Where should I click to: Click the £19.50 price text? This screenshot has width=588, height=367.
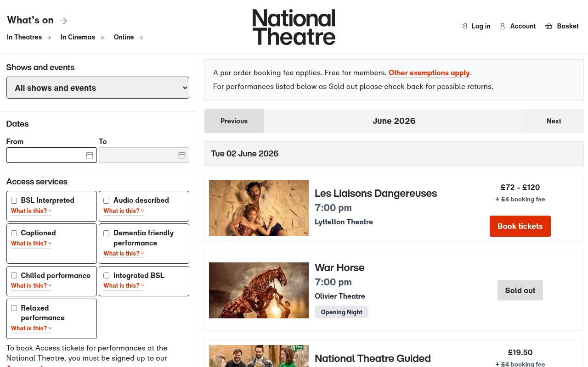coord(520,352)
